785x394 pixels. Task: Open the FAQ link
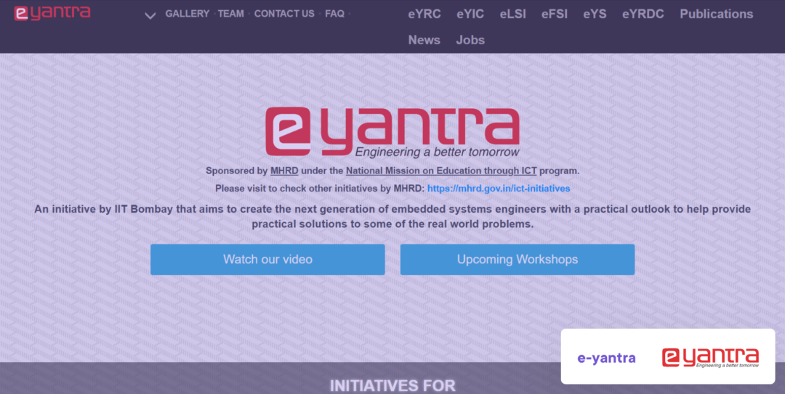point(334,14)
